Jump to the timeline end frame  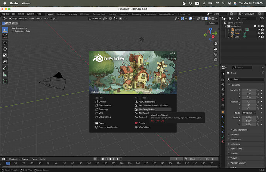pyautogui.click(x=121, y=159)
